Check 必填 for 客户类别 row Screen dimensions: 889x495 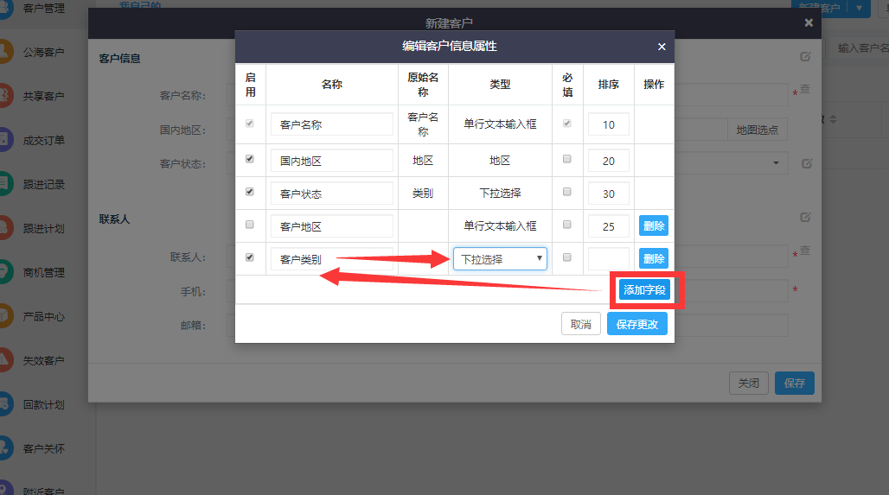pyautogui.click(x=567, y=257)
